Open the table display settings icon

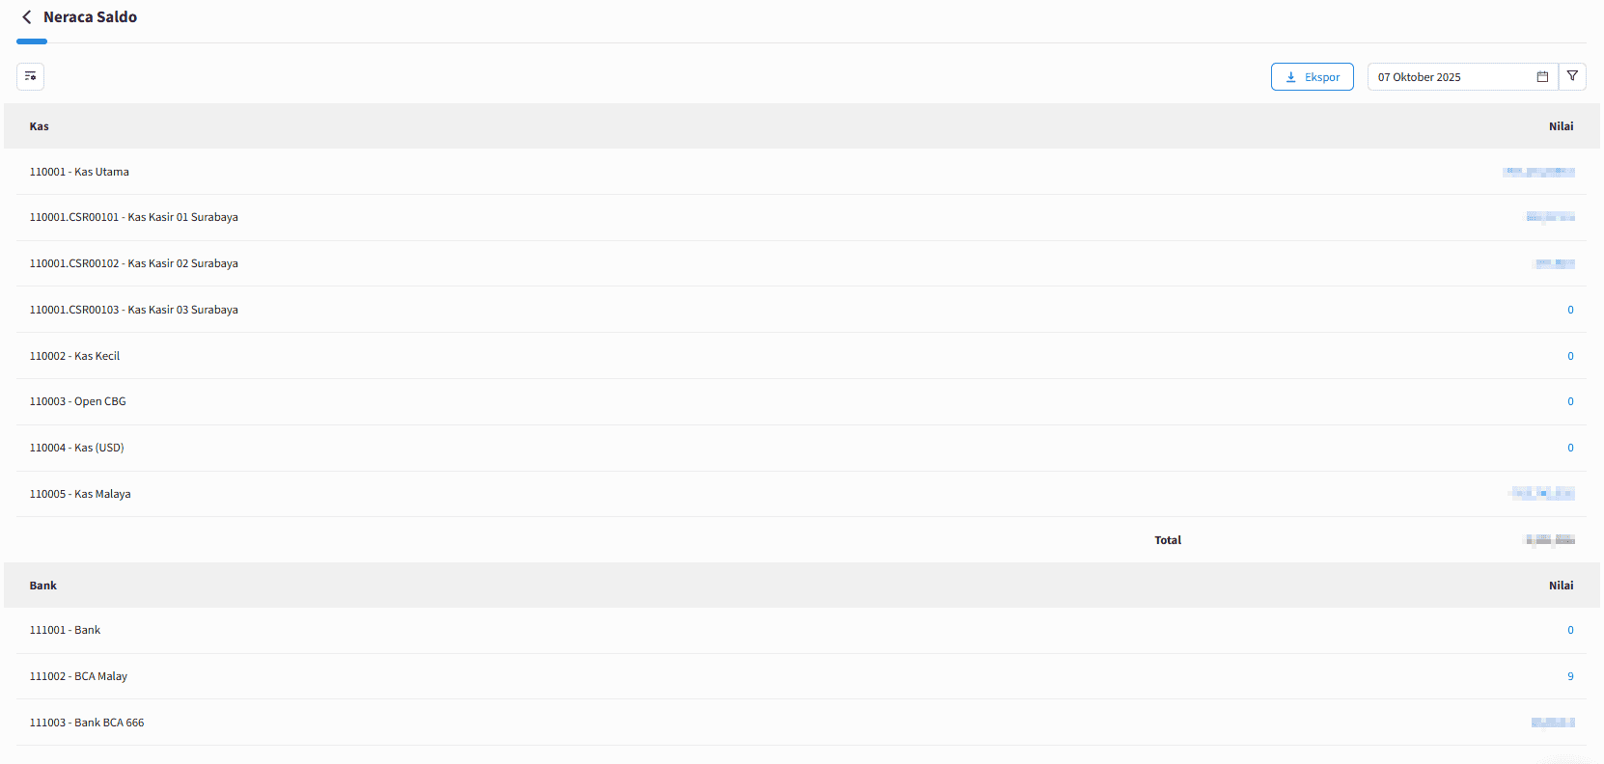tap(30, 76)
